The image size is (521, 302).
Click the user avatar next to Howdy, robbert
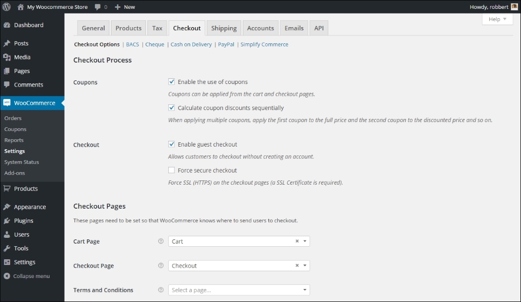tap(514, 7)
